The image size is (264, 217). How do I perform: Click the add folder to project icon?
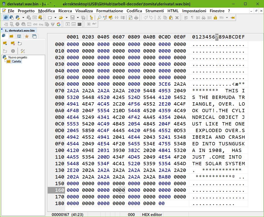pyautogui.click(x=5, y=43)
